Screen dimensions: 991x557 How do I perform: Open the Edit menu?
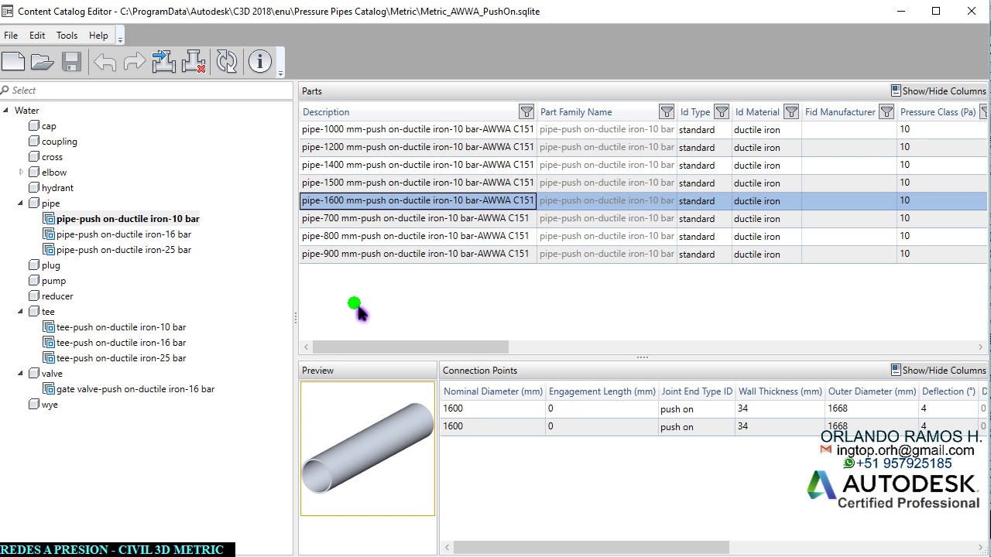(37, 36)
